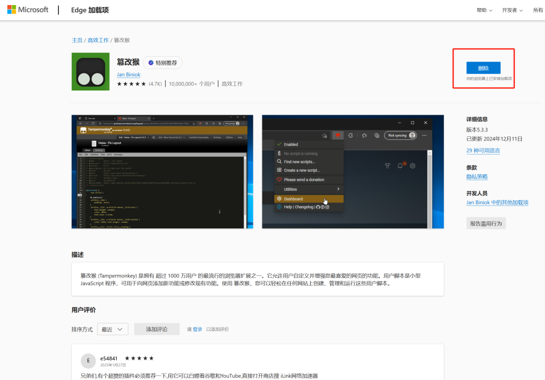Click the 报告滥用行为 button
This screenshot has height=380, width=545.
tap(486, 223)
